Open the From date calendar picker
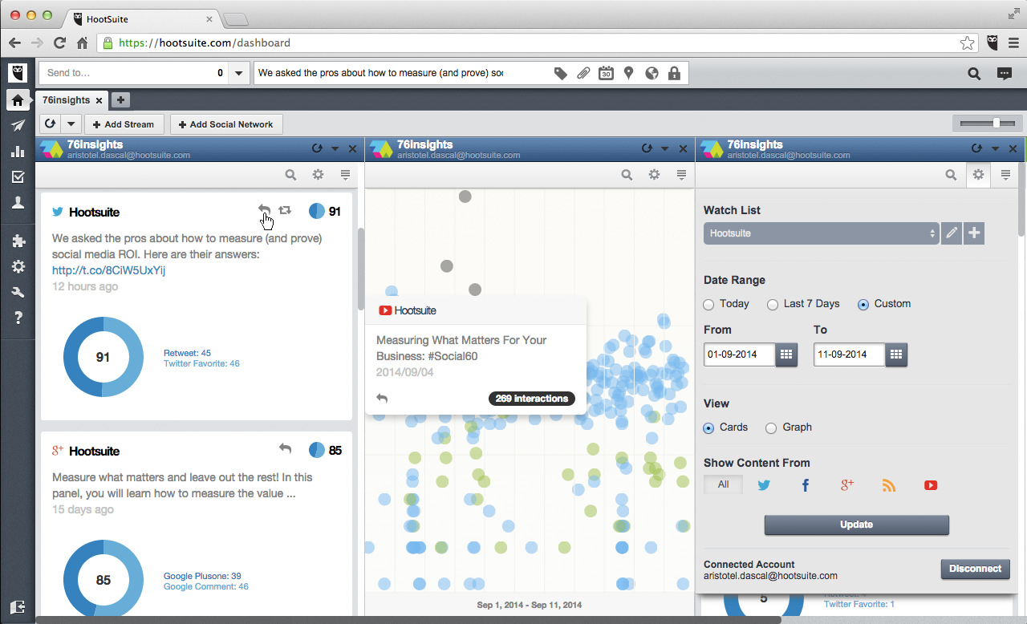 (786, 355)
